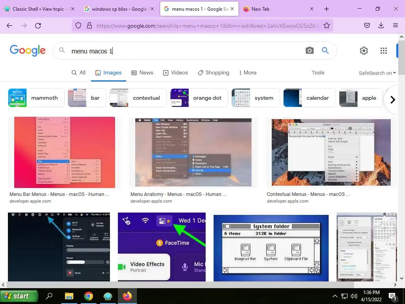Close the windows xp bliss tab
This screenshot has width=405, height=304.
tap(152, 9)
